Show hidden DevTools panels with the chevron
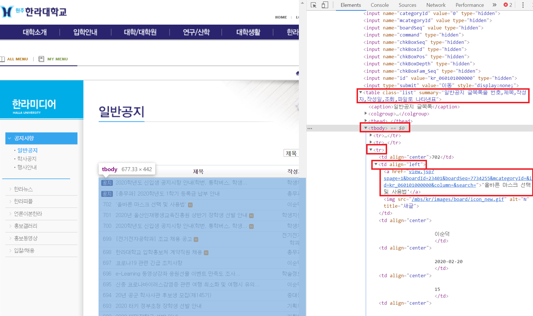Viewport: 533px width, 316px height. click(x=494, y=5)
